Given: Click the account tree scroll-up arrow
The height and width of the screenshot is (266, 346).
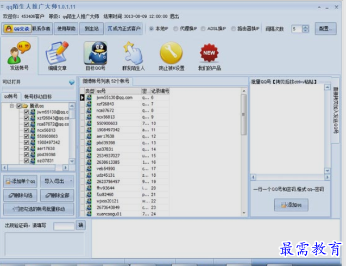Looking at the screenshot, I should pos(72,106).
